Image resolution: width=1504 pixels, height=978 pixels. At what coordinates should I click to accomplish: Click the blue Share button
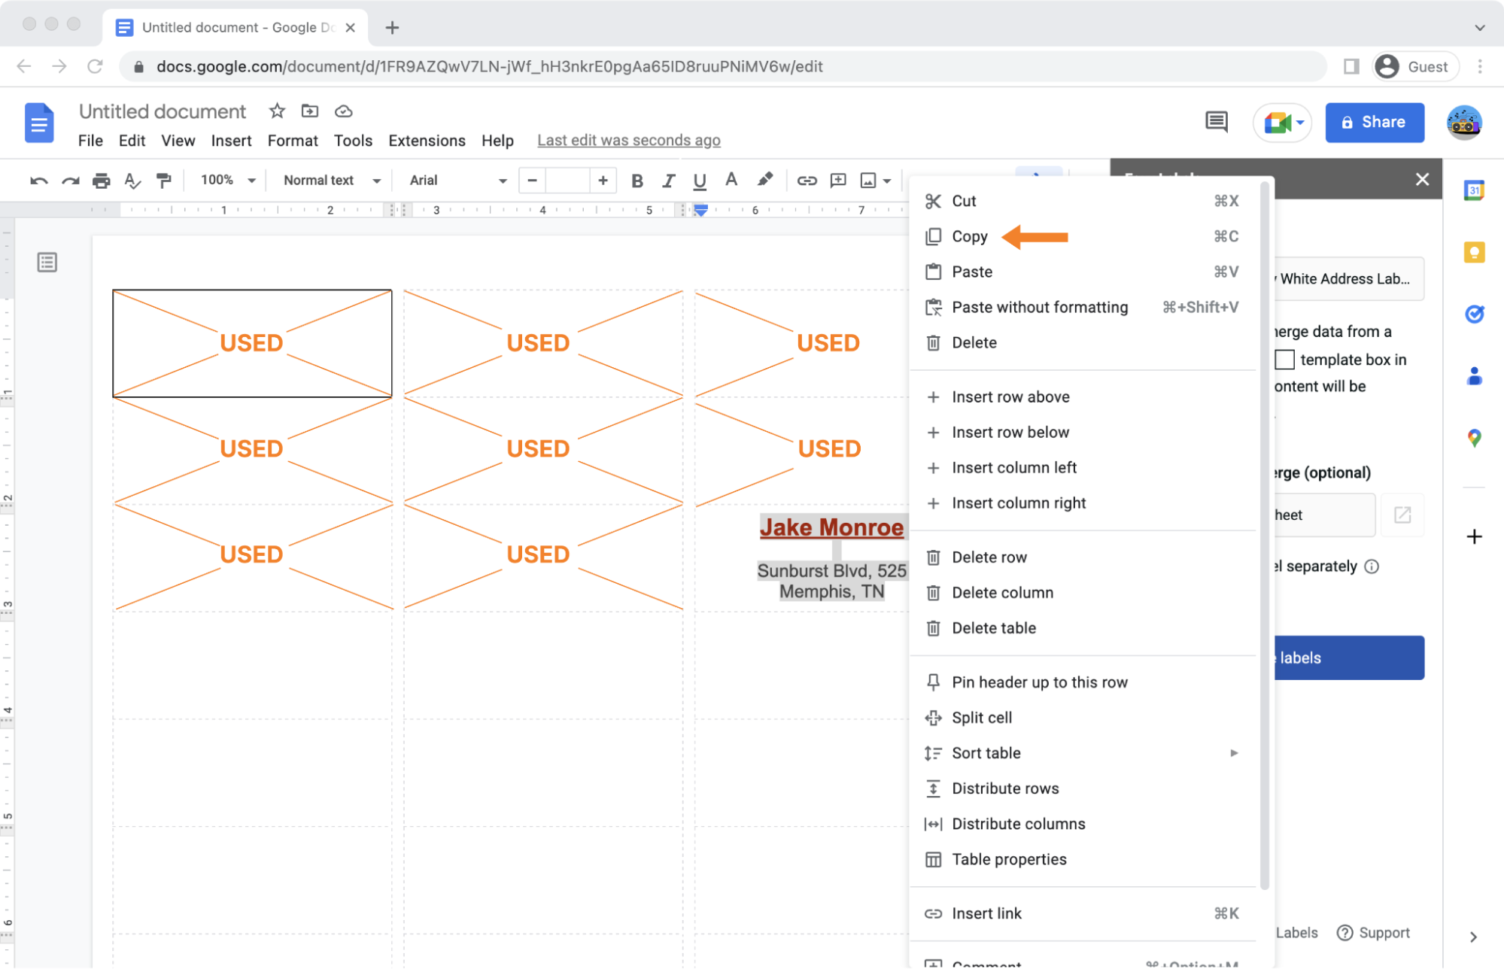click(1374, 123)
